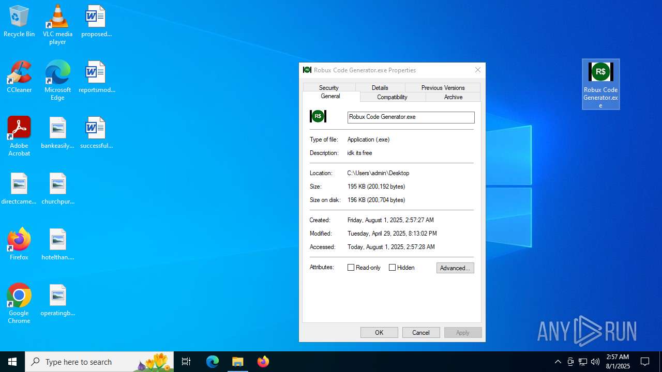The image size is (662, 372).
Task: Switch to the Security tab
Action: click(329, 88)
